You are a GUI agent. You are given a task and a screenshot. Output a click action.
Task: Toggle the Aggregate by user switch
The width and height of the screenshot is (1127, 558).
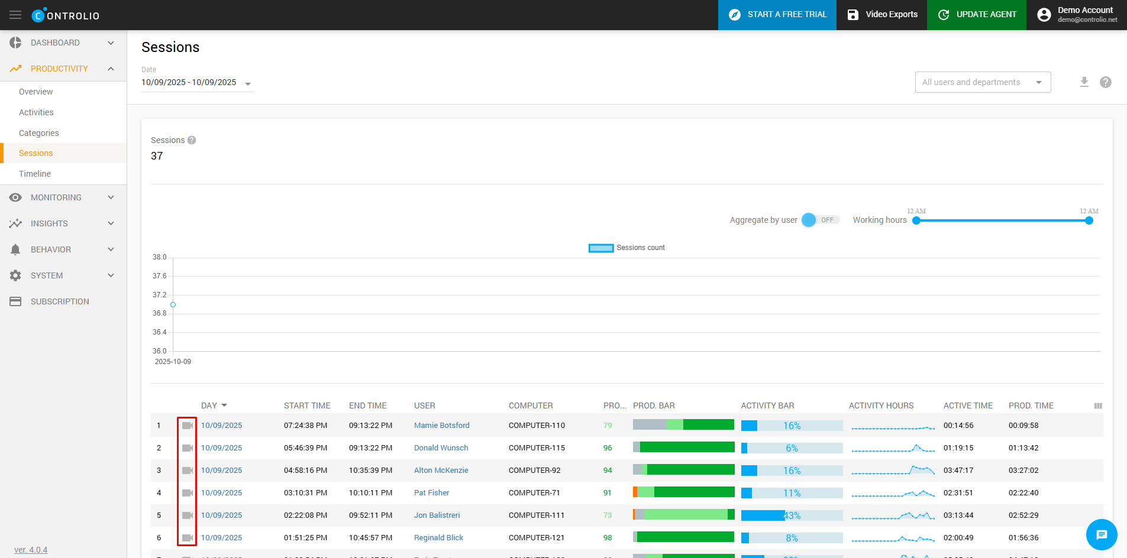[x=819, y=220]
